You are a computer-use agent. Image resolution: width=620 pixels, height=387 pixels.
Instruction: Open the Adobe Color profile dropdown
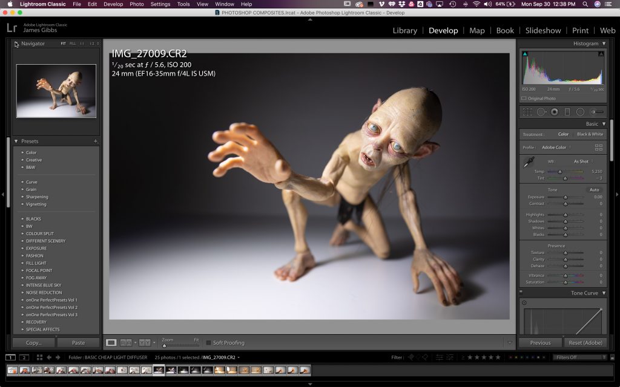pyautogui.click(x=556, y=148)
